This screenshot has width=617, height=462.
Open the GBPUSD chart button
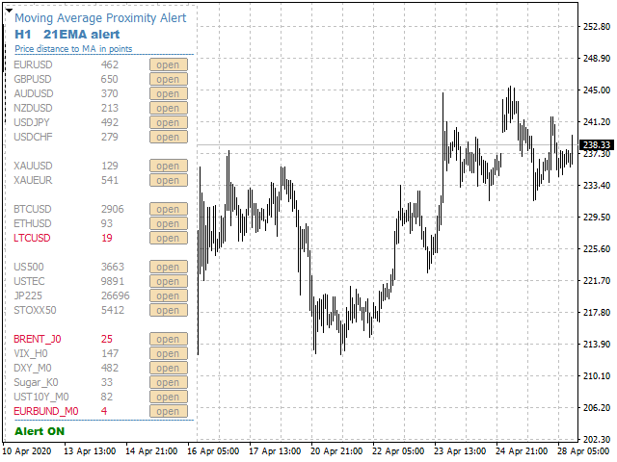point(169,79)
